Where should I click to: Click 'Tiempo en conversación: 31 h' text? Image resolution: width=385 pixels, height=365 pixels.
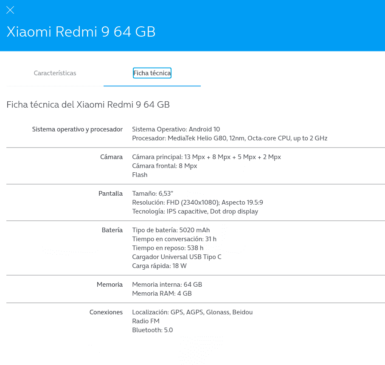(x=174, y=239)
